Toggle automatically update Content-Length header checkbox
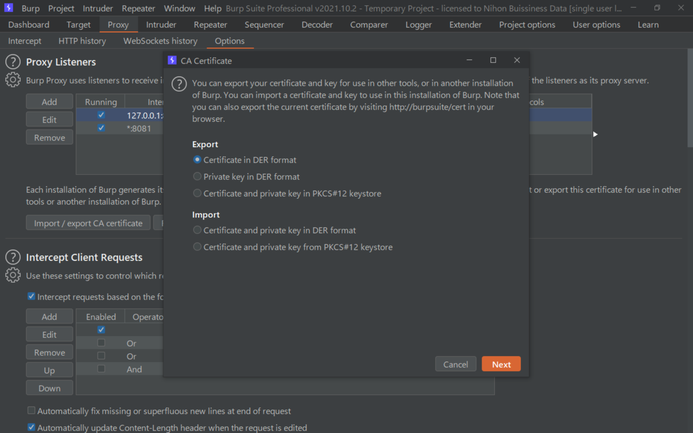The width and height of the screenshot is (693, 433). point(31,428)
